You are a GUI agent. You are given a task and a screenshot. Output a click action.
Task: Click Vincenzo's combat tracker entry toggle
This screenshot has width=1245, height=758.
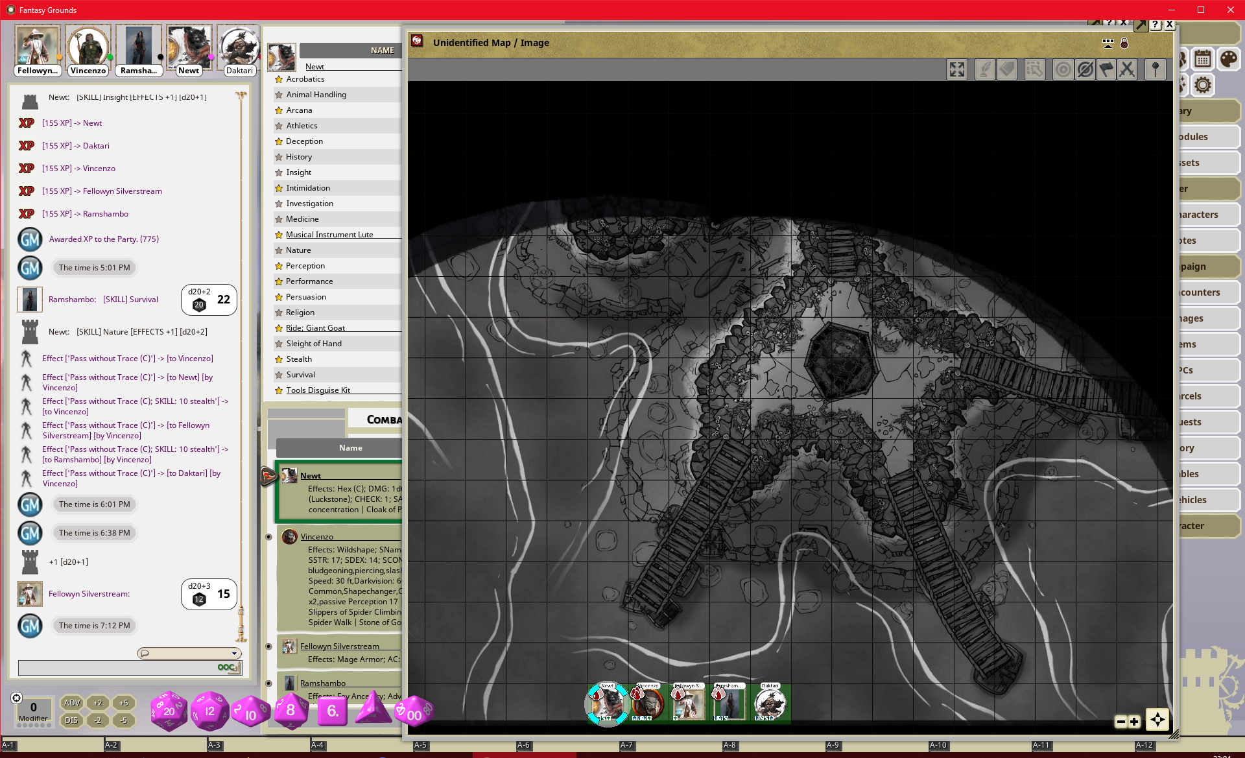[x=268, y=537]
